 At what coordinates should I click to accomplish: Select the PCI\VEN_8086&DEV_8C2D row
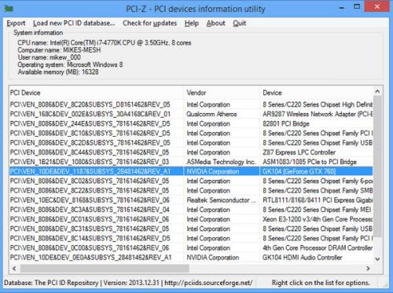pos(191,143)
